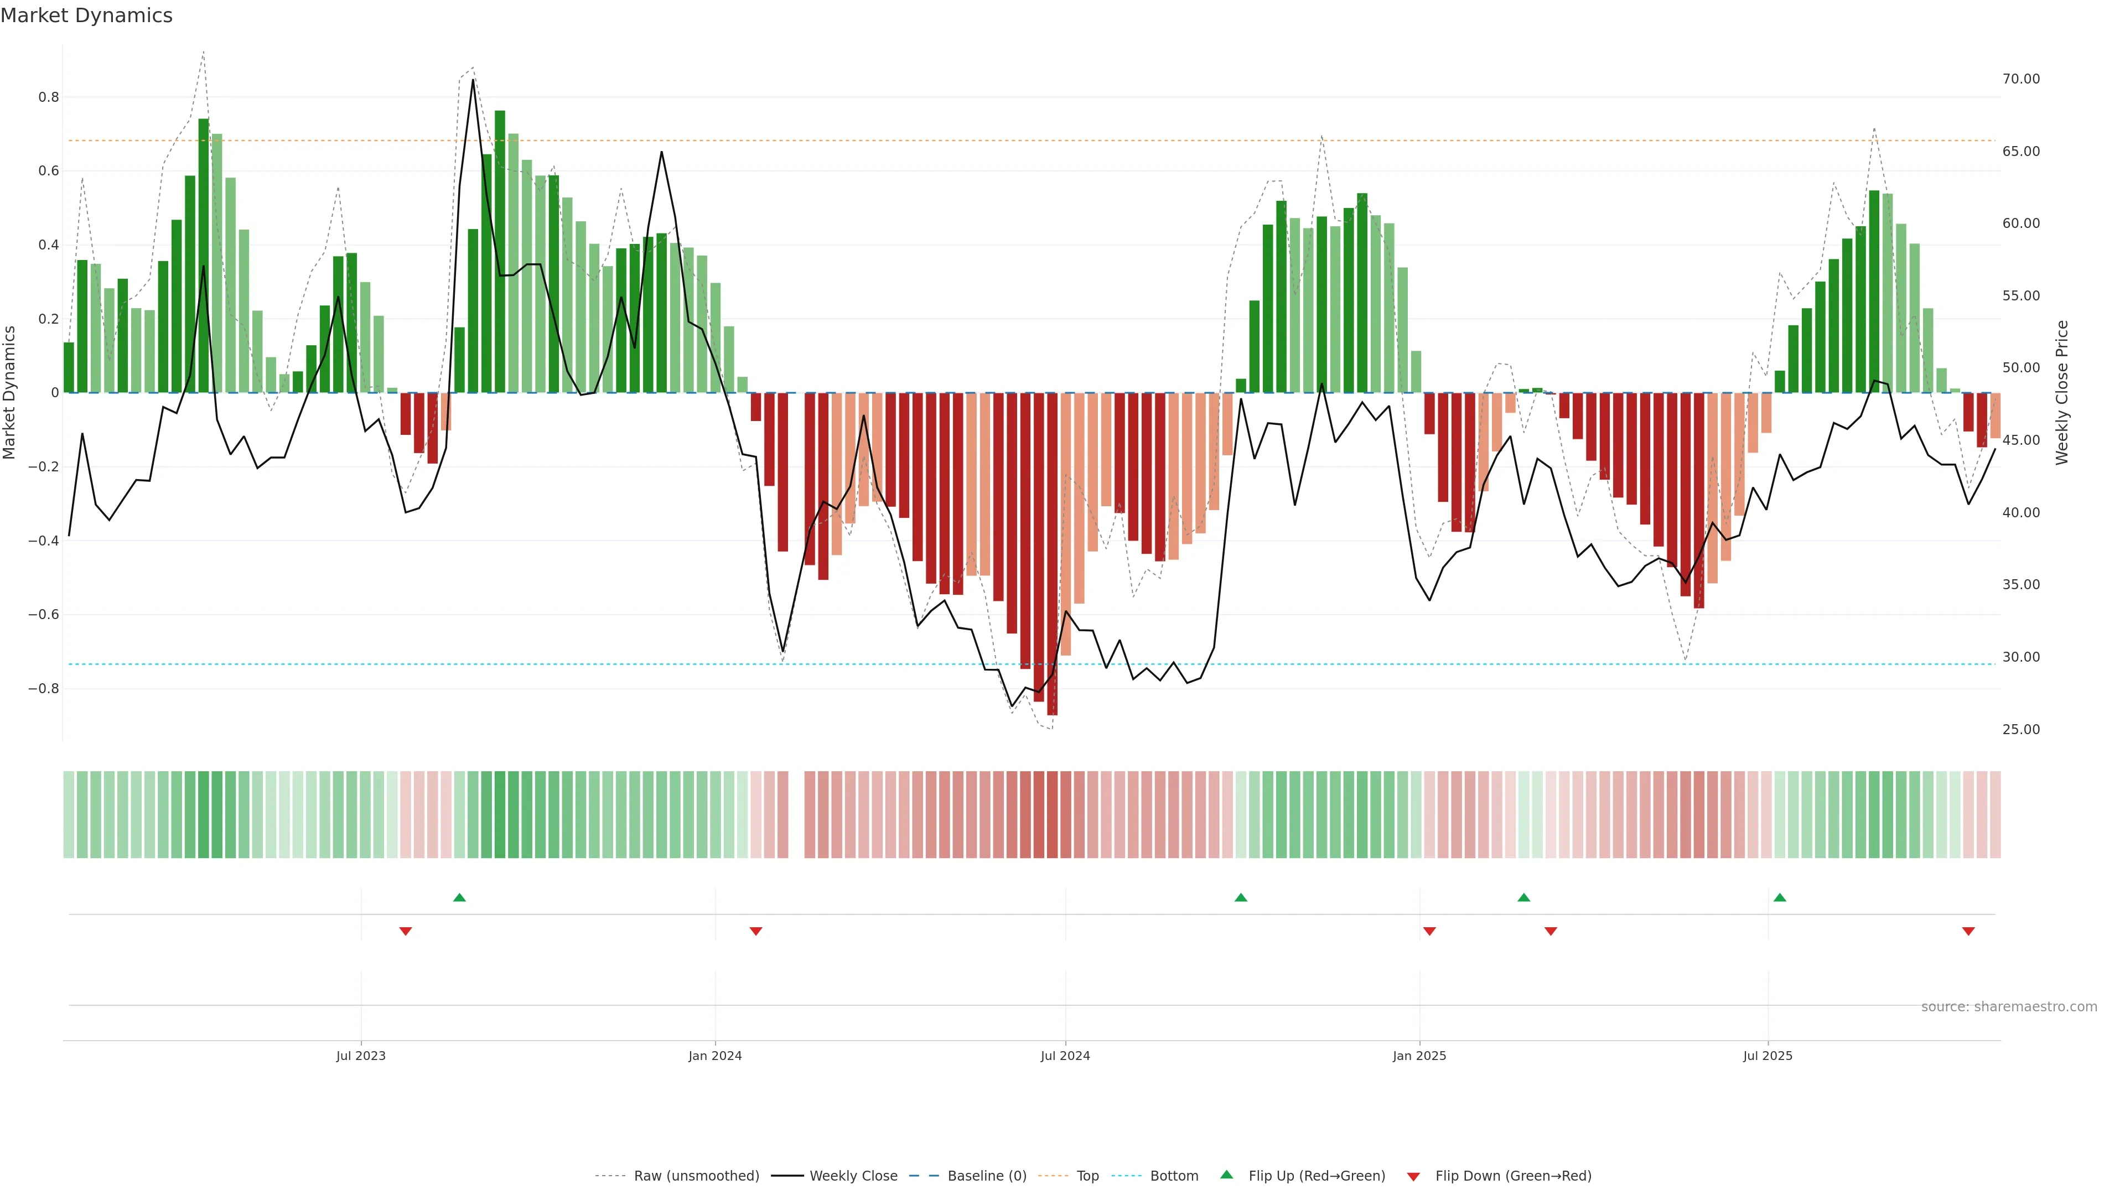Click the Jan 2025 x-axis label

pos(1419,1056)
